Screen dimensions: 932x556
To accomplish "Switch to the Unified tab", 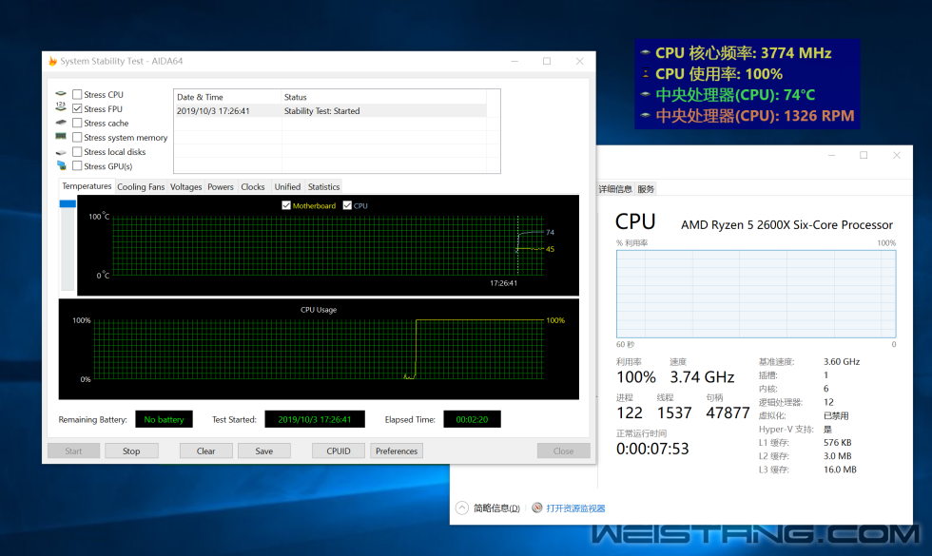I will [287, 186].
